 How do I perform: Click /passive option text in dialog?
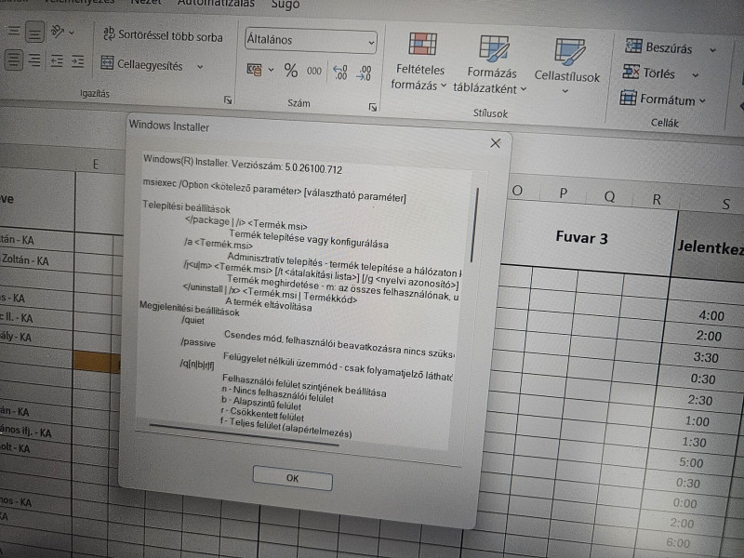click(x=197, y=342)
